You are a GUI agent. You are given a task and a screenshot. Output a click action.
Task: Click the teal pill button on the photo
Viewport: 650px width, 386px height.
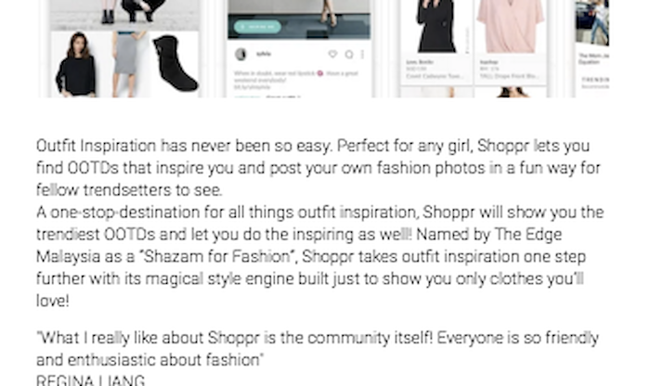coord(257,27)
